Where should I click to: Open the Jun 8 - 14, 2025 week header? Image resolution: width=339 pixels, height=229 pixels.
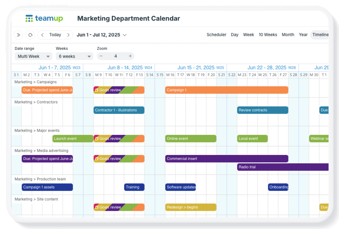pos(125,67)
